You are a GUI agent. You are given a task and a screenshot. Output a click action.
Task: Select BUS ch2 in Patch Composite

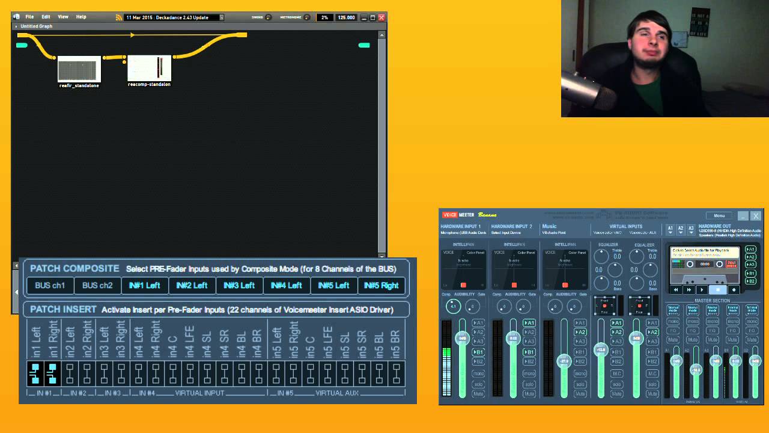coord(97,286)
